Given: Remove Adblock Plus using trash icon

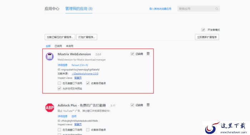Looking at the screenshot, I should click(148, 105).
